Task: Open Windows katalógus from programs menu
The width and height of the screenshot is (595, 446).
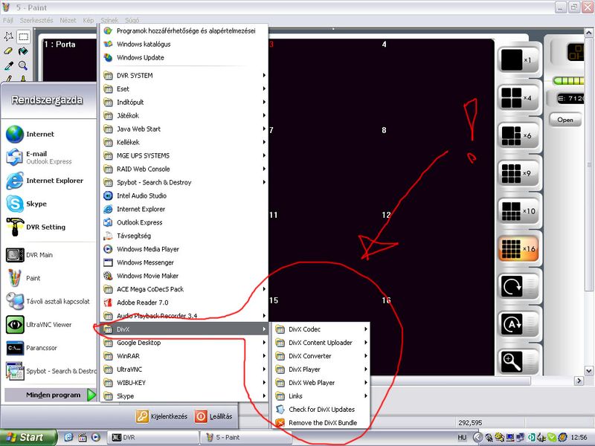Action: click(184, 45)
